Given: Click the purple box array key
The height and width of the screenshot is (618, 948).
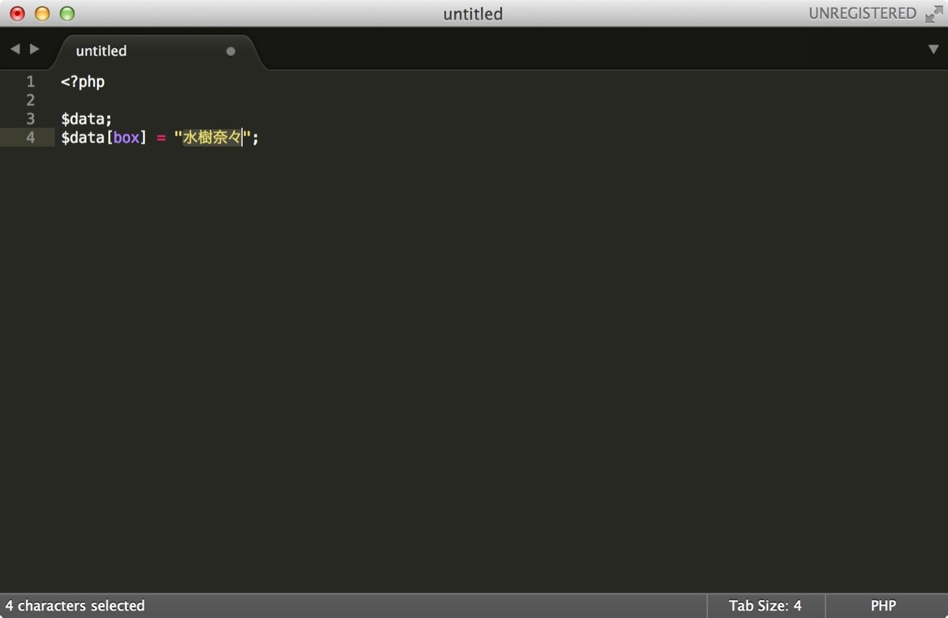Looking at the screenshot, I should coord(126,138).
